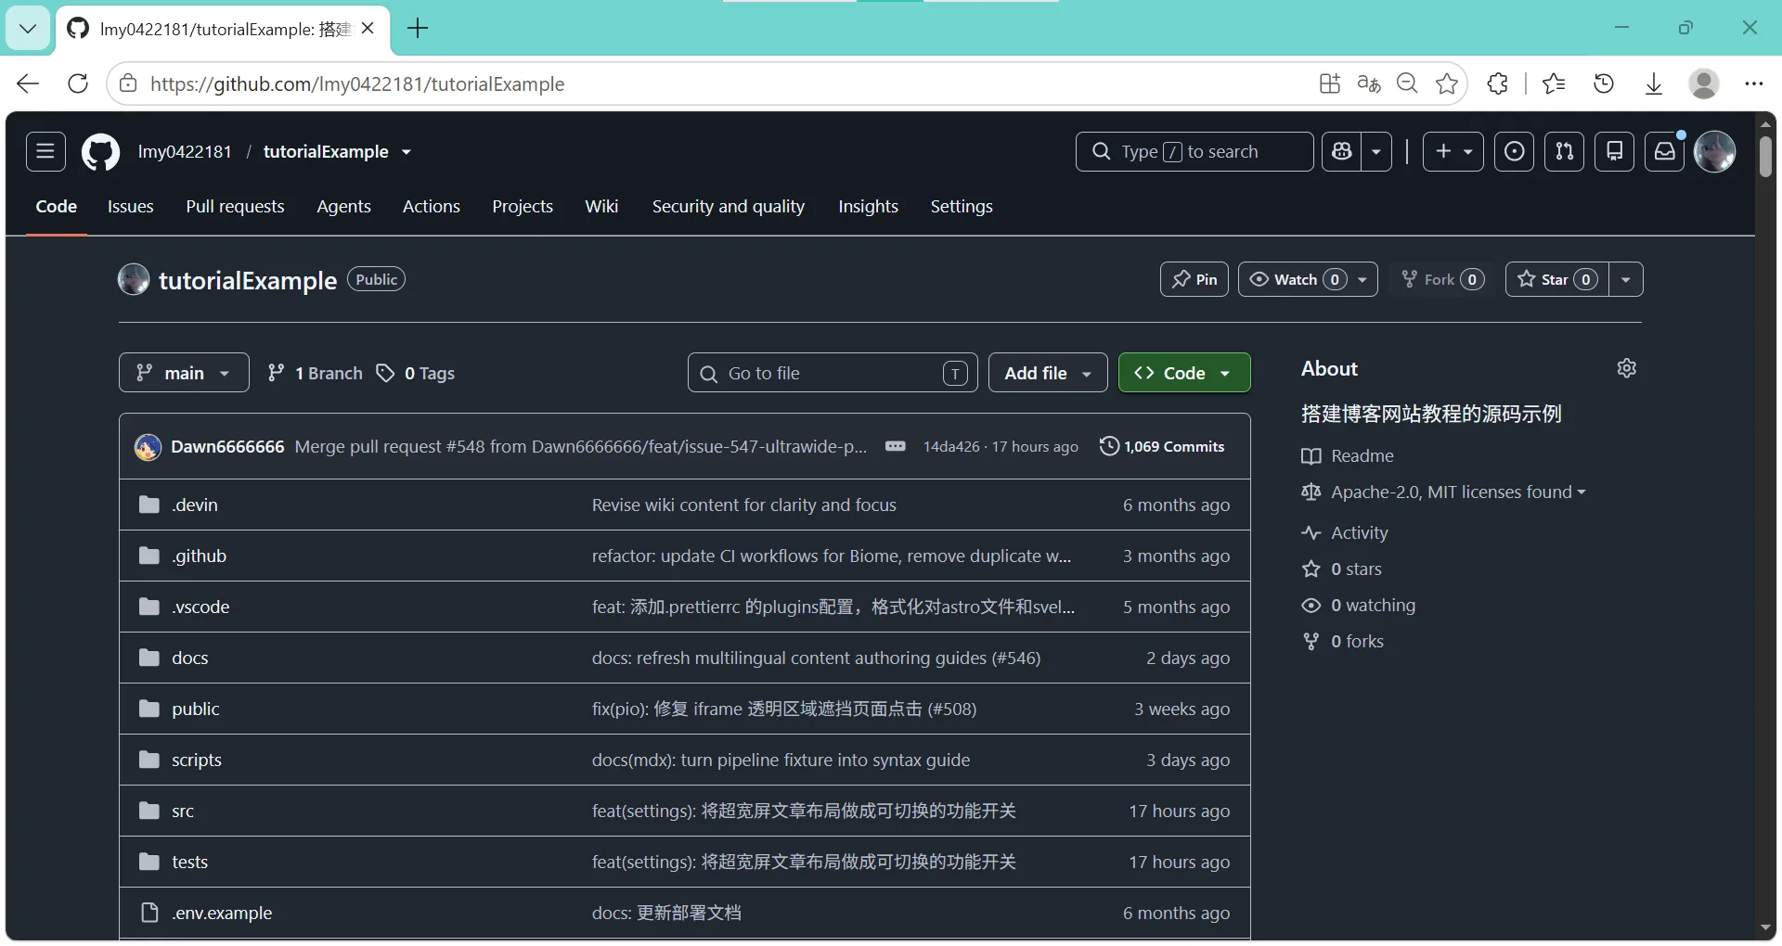1782x946 pixels.
Task: Open repository About settings gear
Action: pyautogui.click(x=1626, y=368)
